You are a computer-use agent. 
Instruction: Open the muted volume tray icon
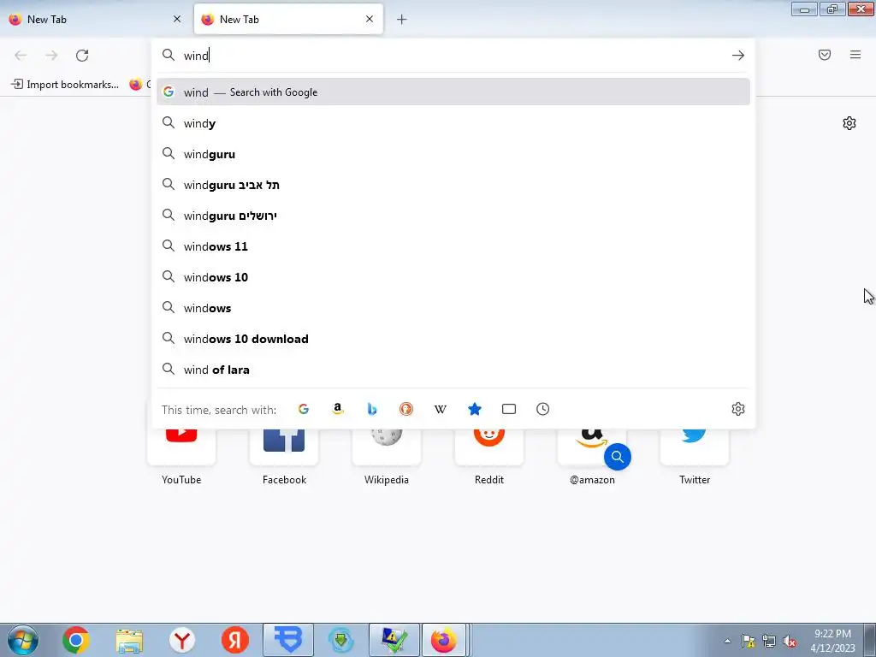790,642
